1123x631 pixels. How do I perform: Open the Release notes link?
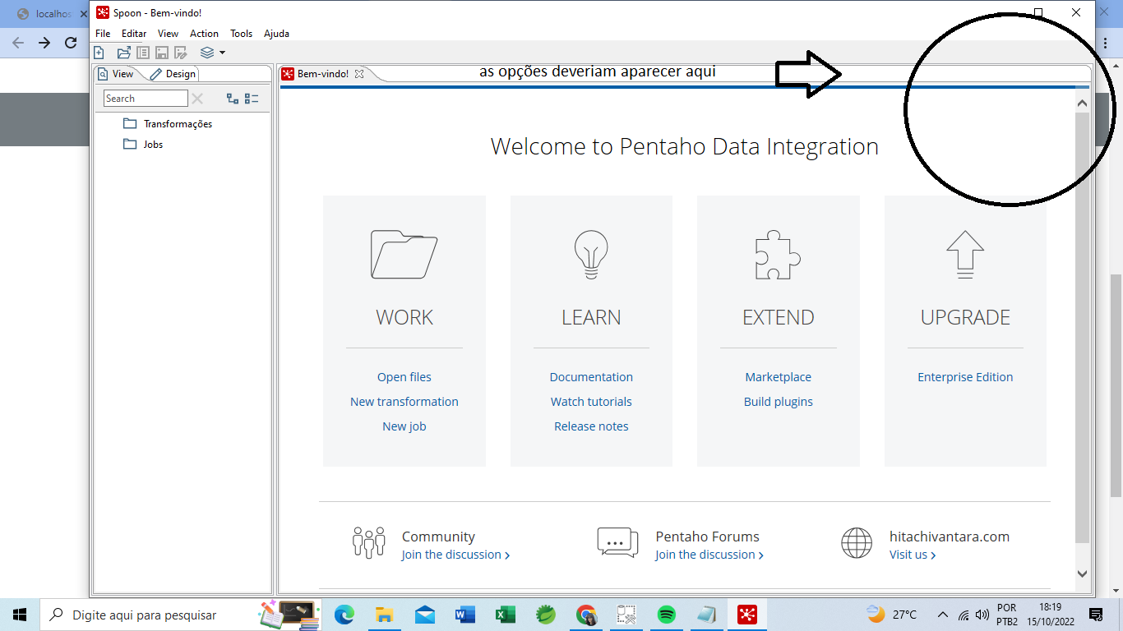[x=591, y=426]
